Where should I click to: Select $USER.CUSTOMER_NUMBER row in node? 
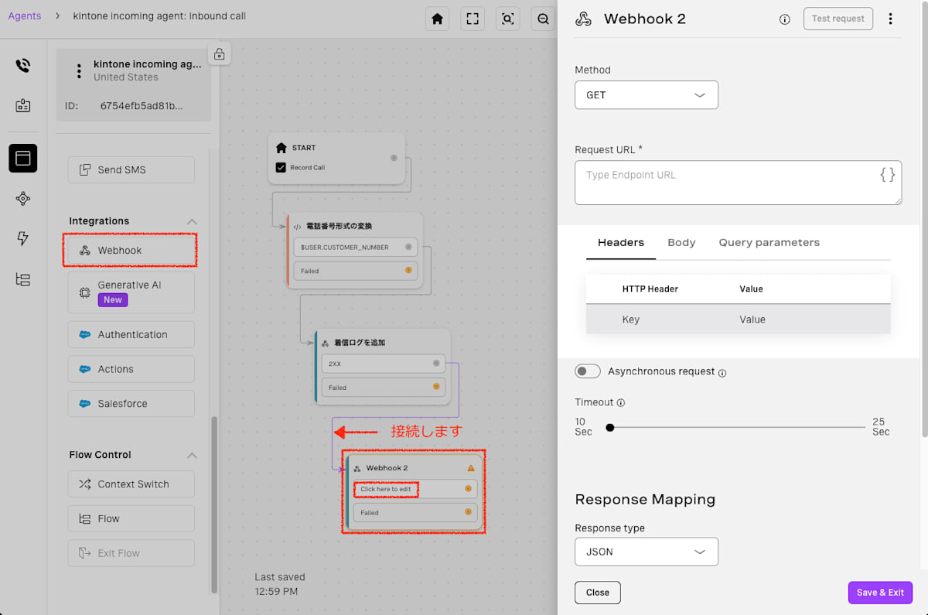[x=355, y=248]
